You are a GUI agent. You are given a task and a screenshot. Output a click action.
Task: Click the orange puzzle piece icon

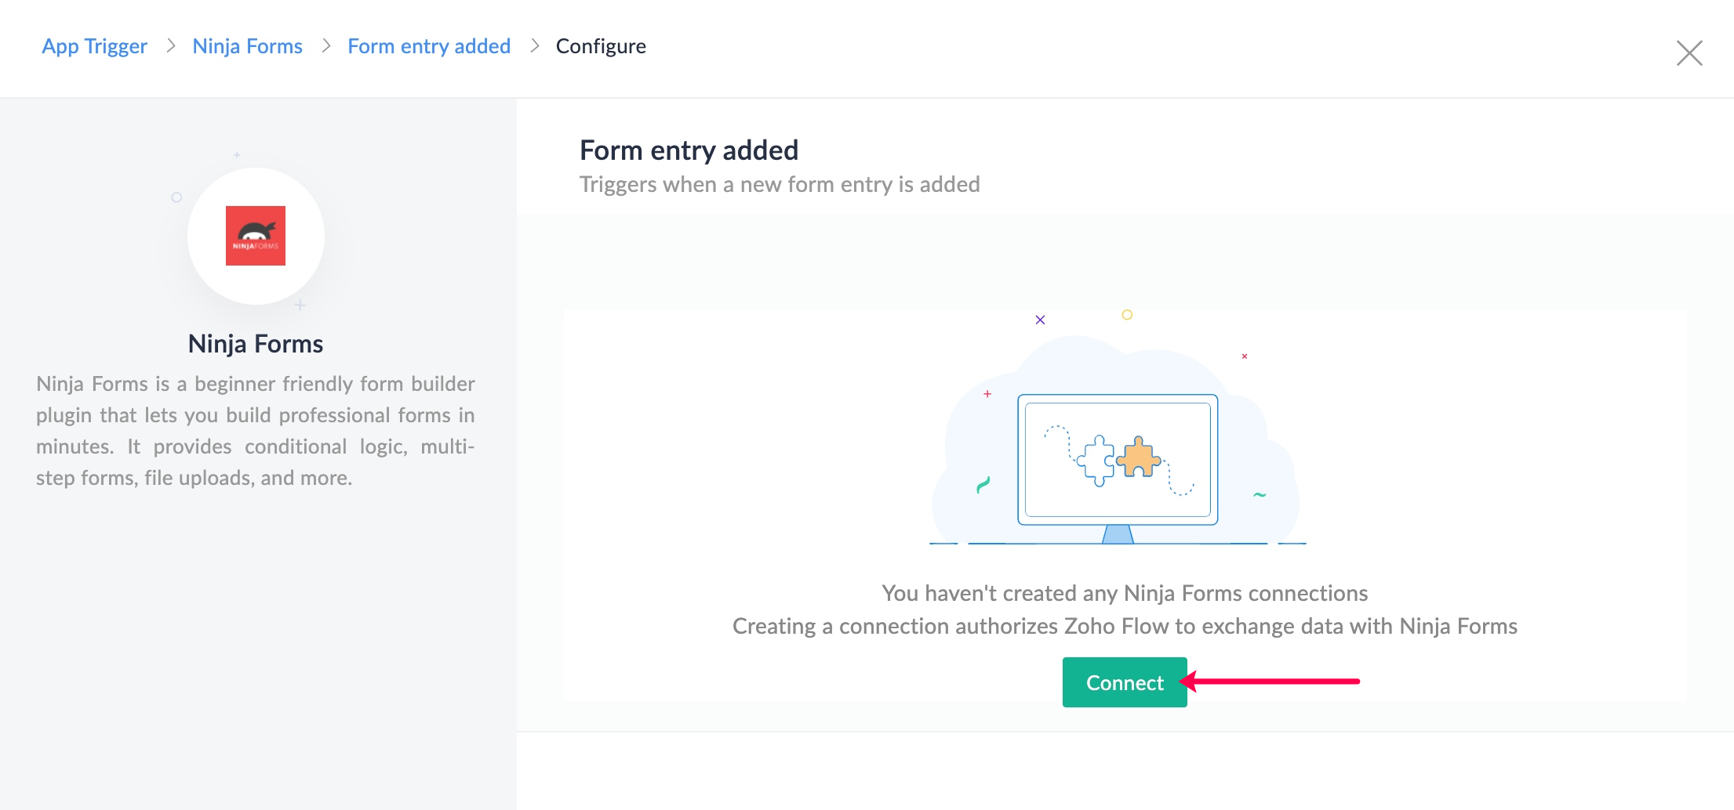point(1139,457)
